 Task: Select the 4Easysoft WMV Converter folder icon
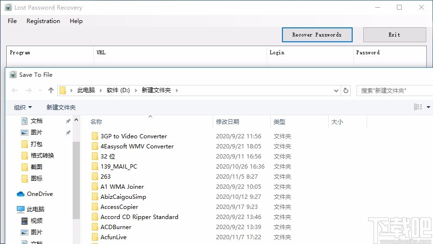tap(95, 146)
